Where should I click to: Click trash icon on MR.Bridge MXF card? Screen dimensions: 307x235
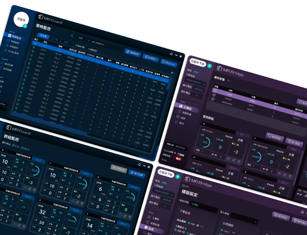pyautogui.click(x=290, y=176)
